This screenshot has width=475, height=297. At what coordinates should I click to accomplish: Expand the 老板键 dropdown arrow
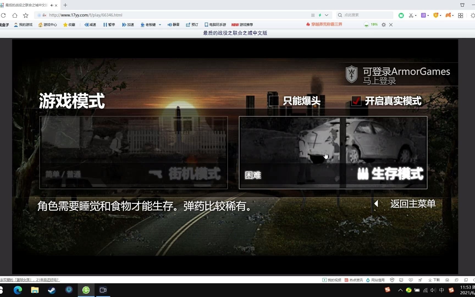[160, 25]
